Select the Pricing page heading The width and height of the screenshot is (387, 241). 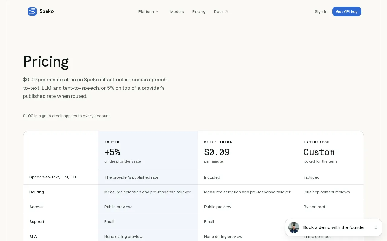tap(46, 61)
